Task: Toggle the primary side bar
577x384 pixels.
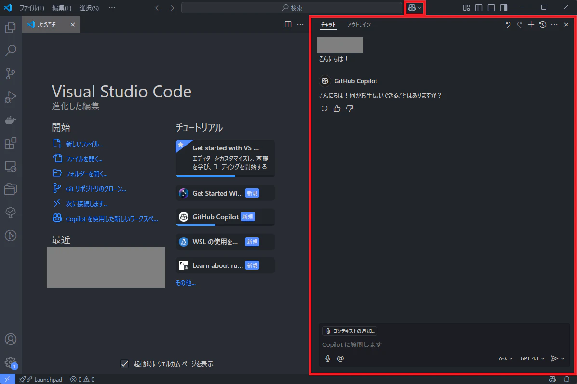Action: pyautogui.click(x=479, y=8)
